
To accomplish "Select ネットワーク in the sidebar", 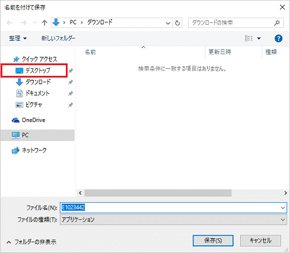I will tap(29, 150).
